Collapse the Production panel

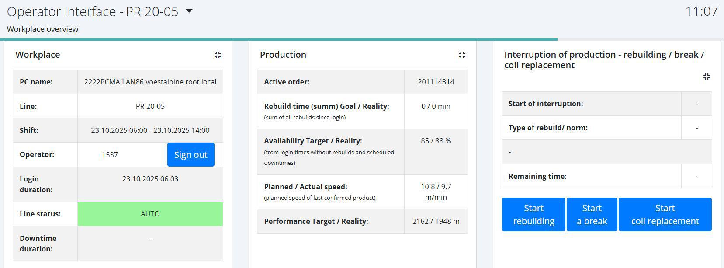462,55
